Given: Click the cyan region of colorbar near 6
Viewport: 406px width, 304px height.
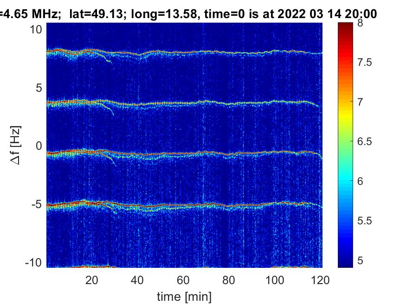Looking at the screenshot, I should point(345,181).
